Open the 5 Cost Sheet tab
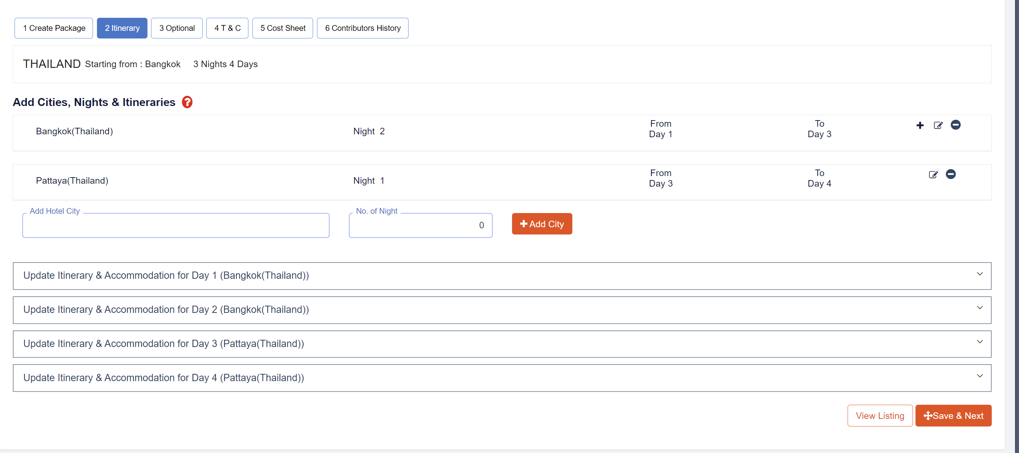Screen dimensions: 1019x453 click(283, 28)
